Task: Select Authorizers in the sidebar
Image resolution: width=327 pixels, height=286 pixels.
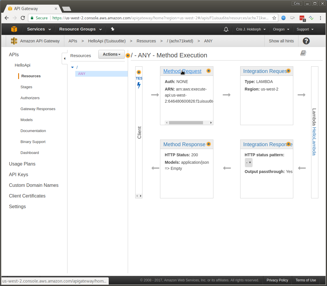Action: [x=30, y=98]
